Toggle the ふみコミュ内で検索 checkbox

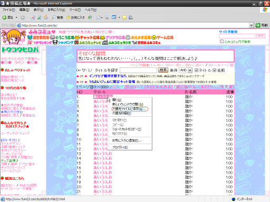coord(221,42)
